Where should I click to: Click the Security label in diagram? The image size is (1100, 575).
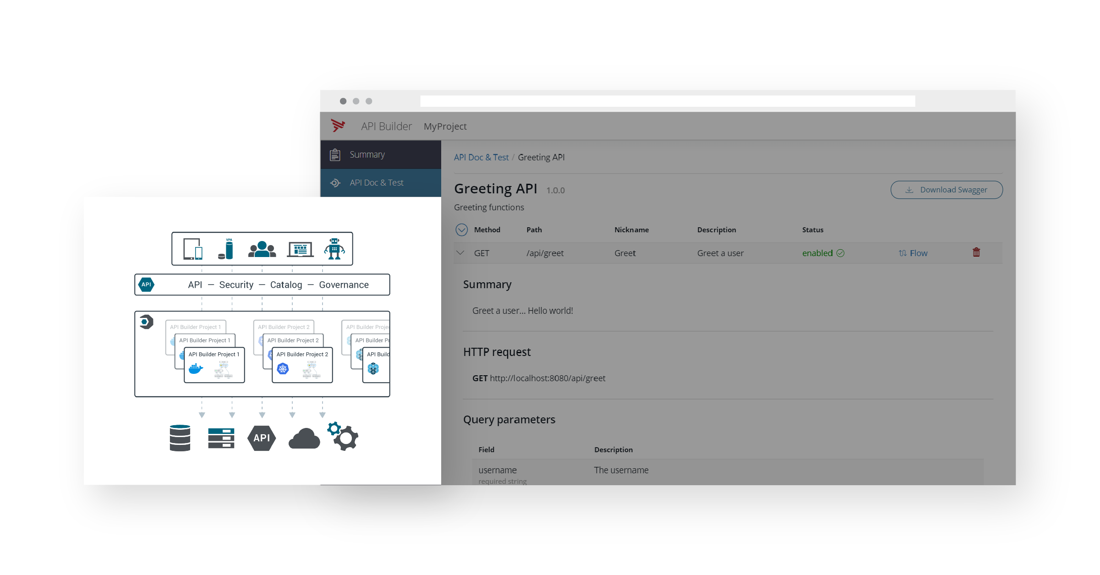coord(236,285)
